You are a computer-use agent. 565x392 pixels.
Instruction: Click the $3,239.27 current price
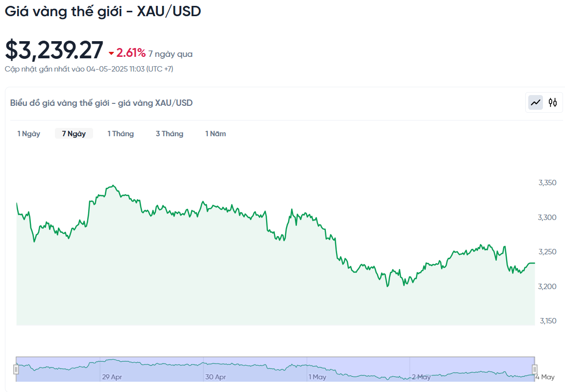[x=54, y=50]
